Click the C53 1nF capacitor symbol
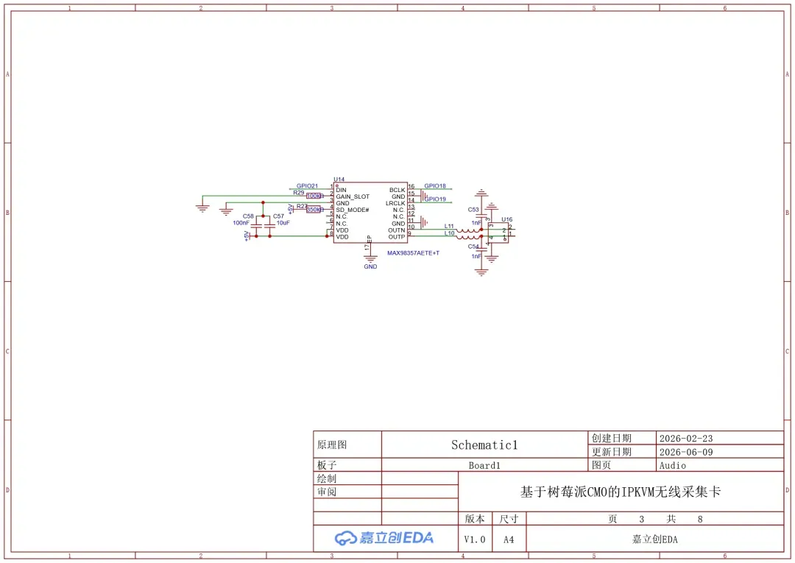This screenshot has height=563, width=795. [481, 216]
